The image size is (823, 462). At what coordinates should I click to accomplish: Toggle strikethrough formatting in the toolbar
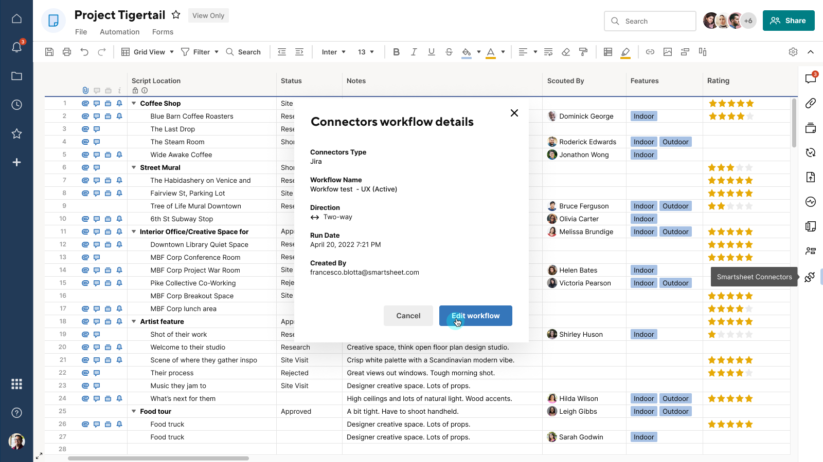tap(449, 52)
